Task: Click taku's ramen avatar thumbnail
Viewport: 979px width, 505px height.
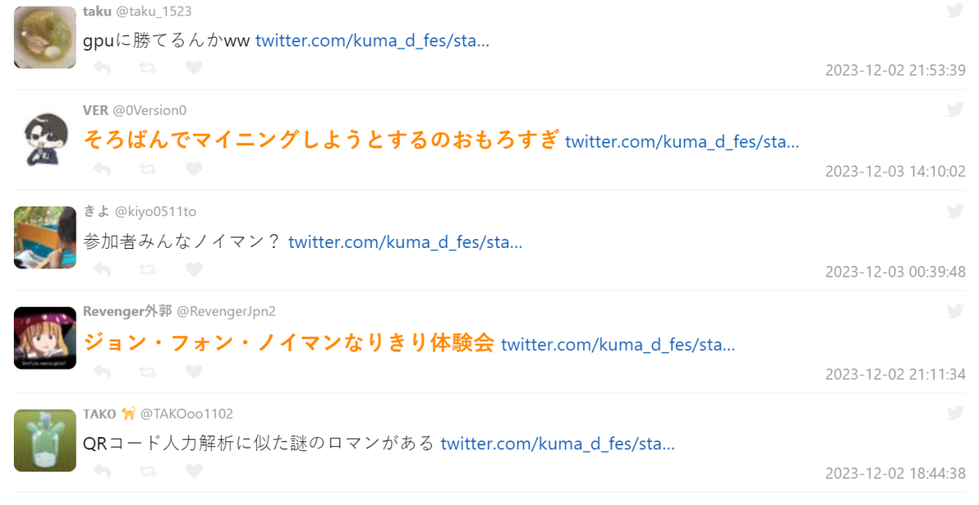Action: [45, 38]
